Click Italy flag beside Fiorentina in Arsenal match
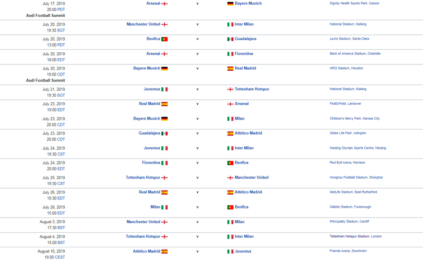 pos(230,54)
